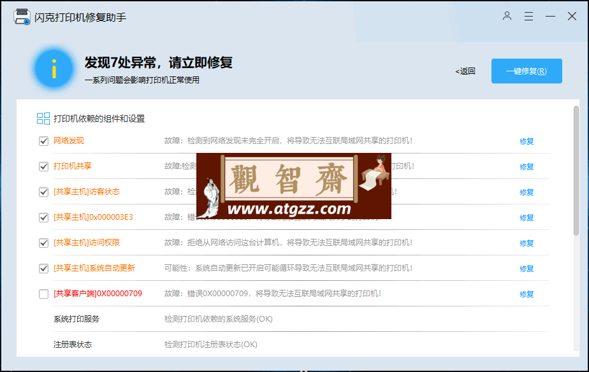Select the 打印机共享 item label
The height and width of the screenshot is (372, 589).
(73, 166)
